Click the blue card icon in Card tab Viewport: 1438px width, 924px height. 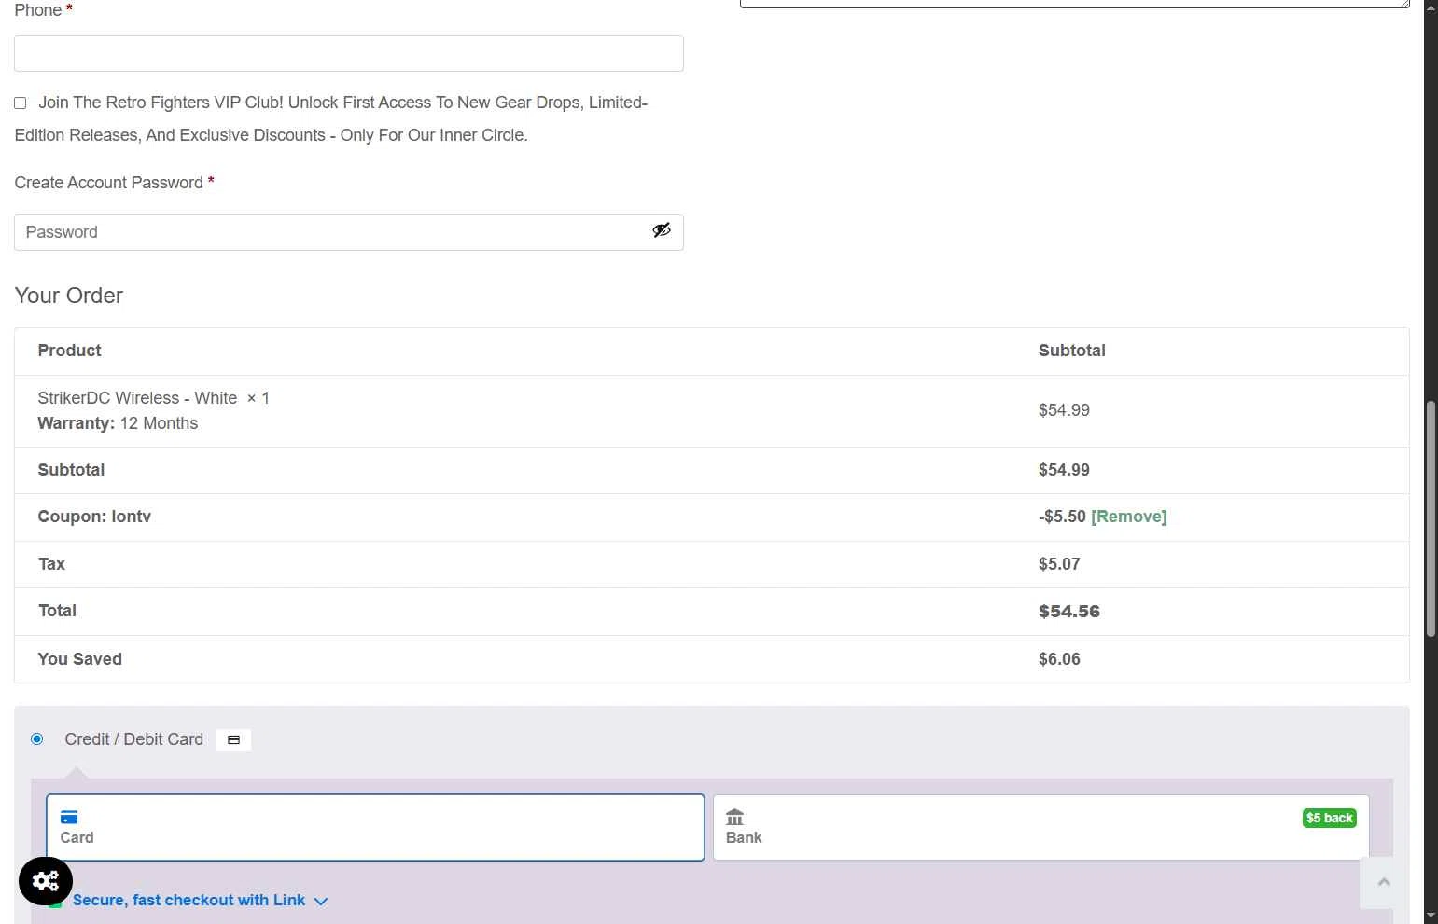tap(69, 817)
